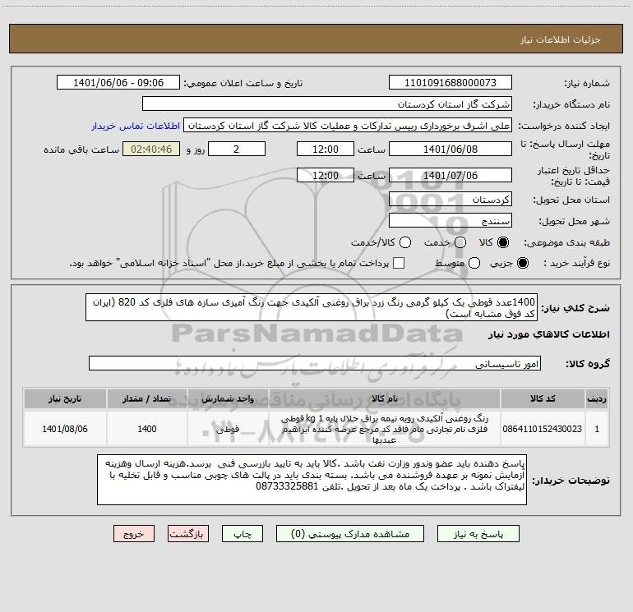Click the تعداد / مقدار column header

pyautogui.click(x=146, y=398)
